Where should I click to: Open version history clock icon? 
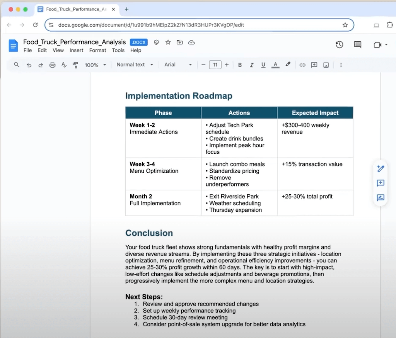pyautogui.click(x=340, y=45)
